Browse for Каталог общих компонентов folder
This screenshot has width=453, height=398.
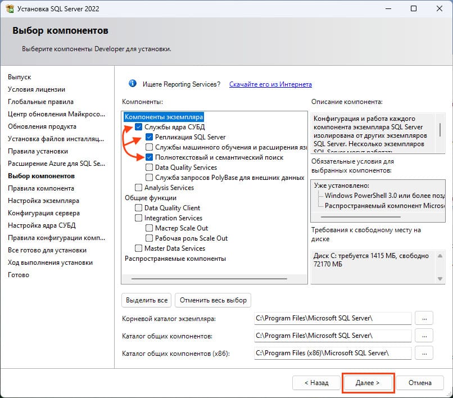point(424,336)
